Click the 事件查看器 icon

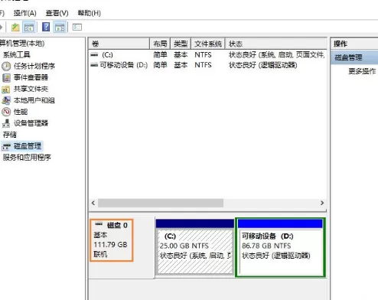(x=6, y=78)
